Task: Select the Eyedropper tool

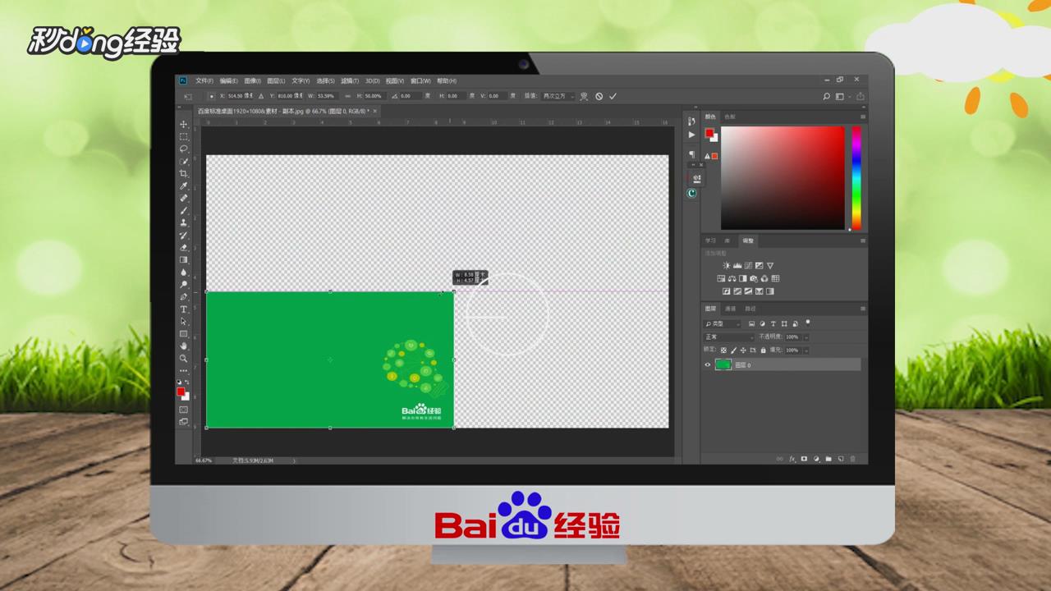Action: click(x=184, y=186)
